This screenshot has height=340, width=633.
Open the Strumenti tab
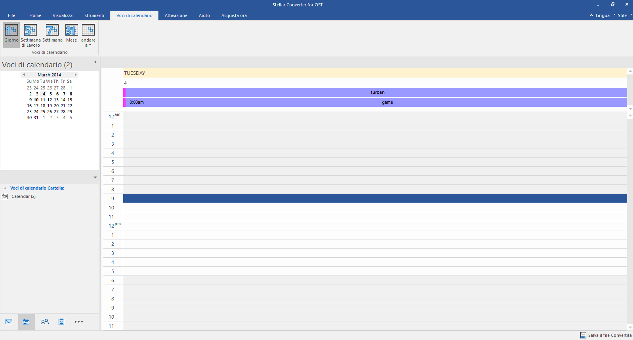[94, 15]
